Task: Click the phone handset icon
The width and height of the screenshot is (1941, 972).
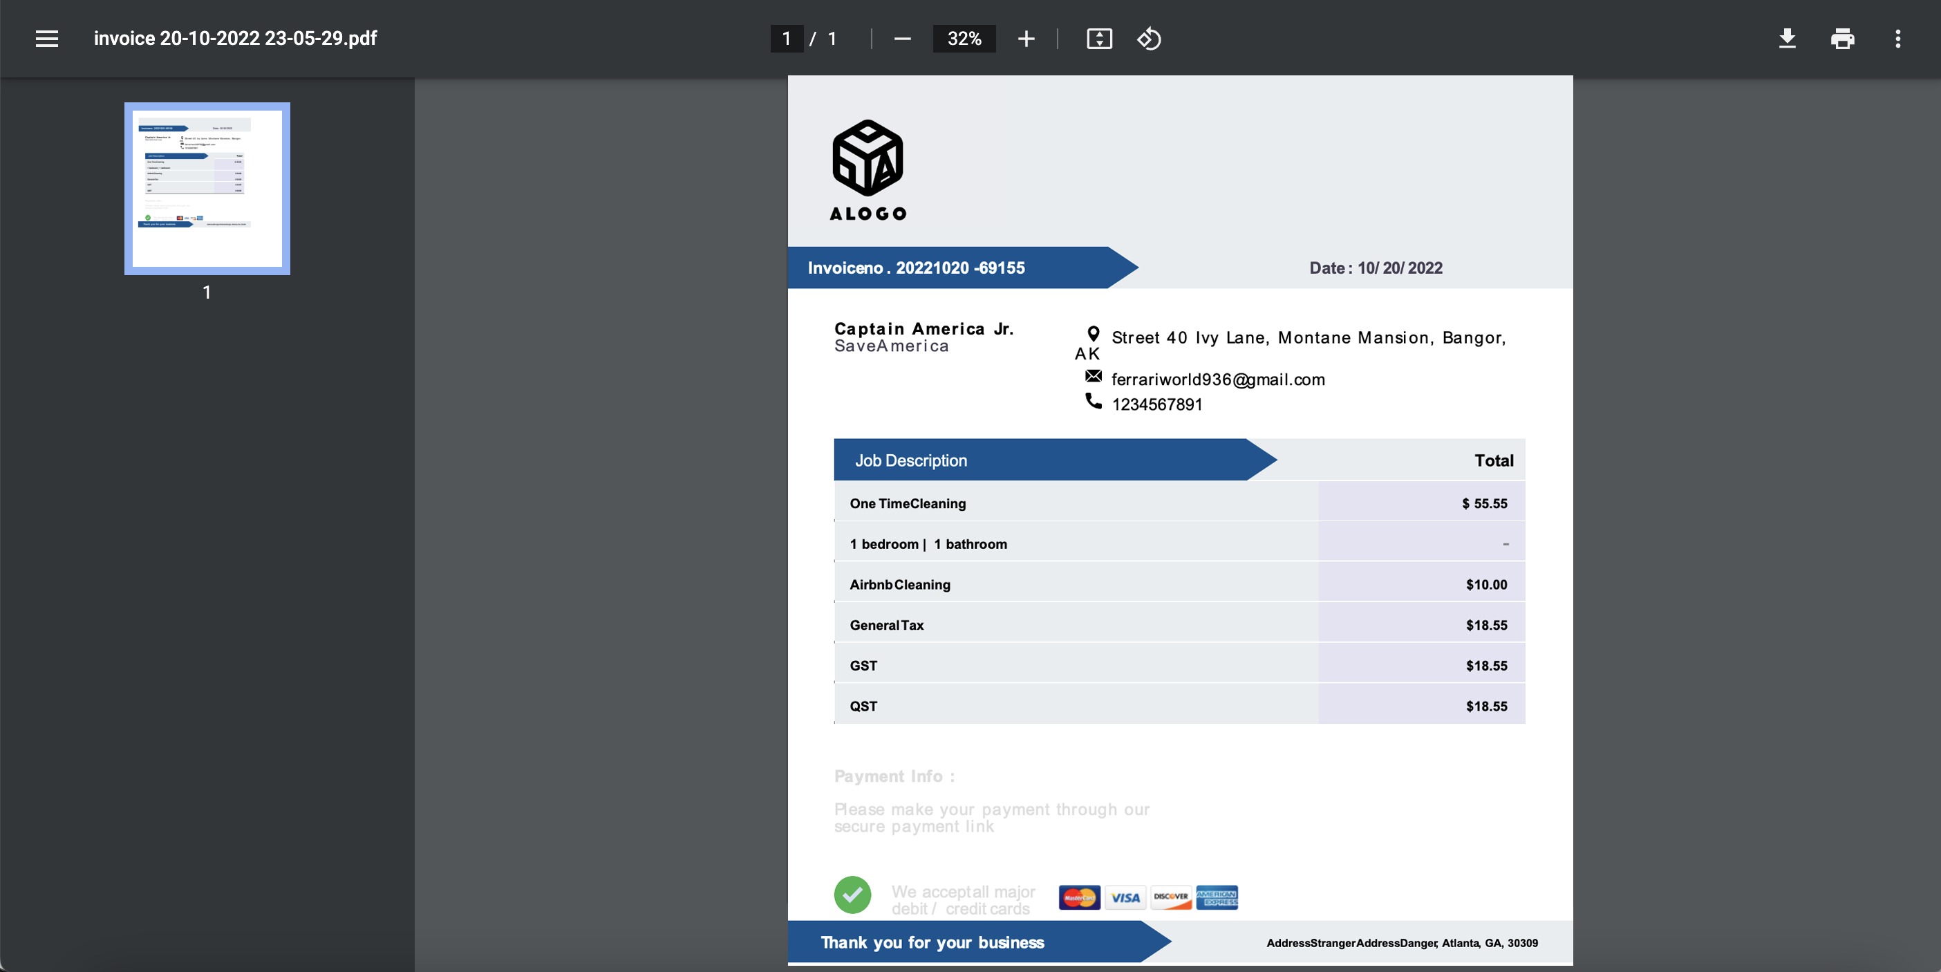Action: [1093, 400]
